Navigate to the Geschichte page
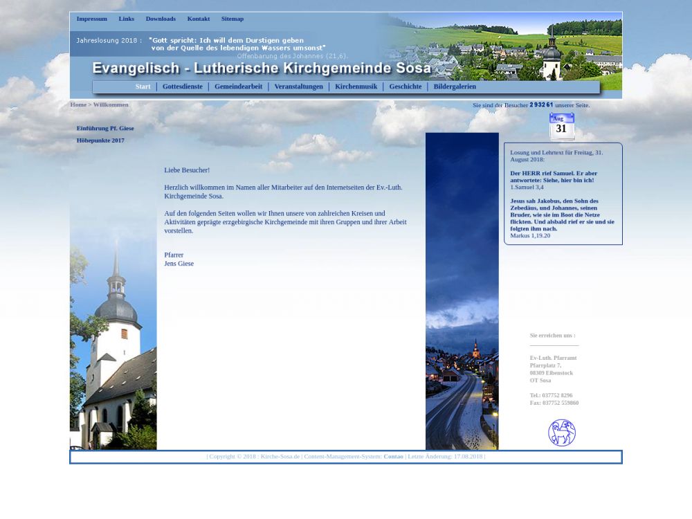This screenshot has width=692, height=519. [405, 86]
